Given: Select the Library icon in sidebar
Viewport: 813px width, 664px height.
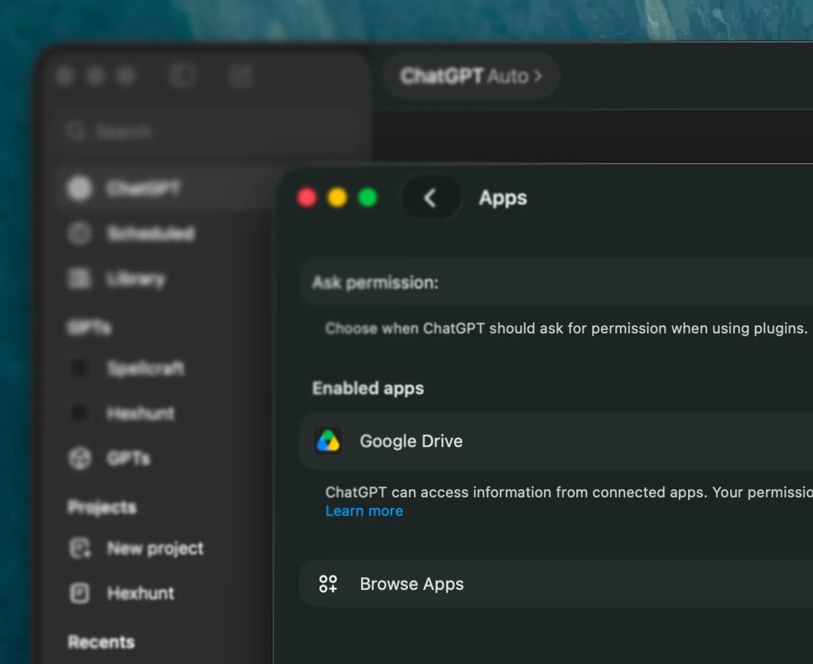Looking at the screenshot, I should click(79, 279).
